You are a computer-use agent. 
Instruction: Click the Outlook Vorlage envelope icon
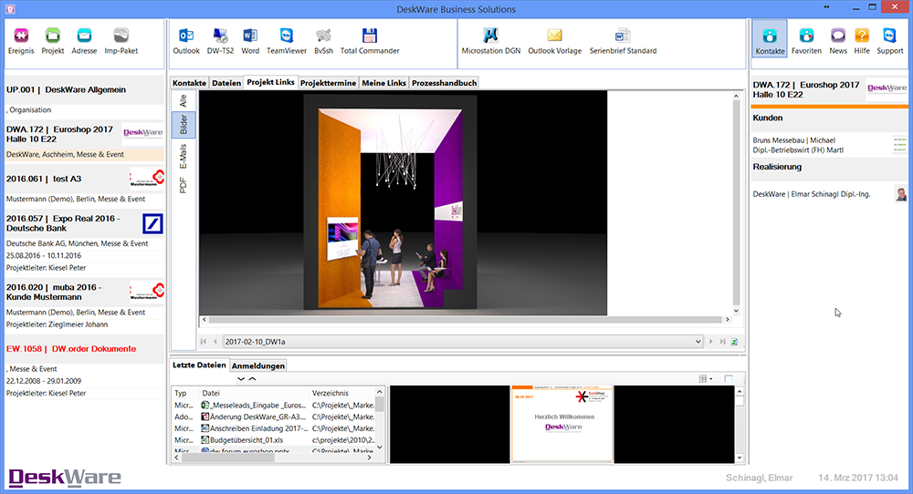[554, 36]
